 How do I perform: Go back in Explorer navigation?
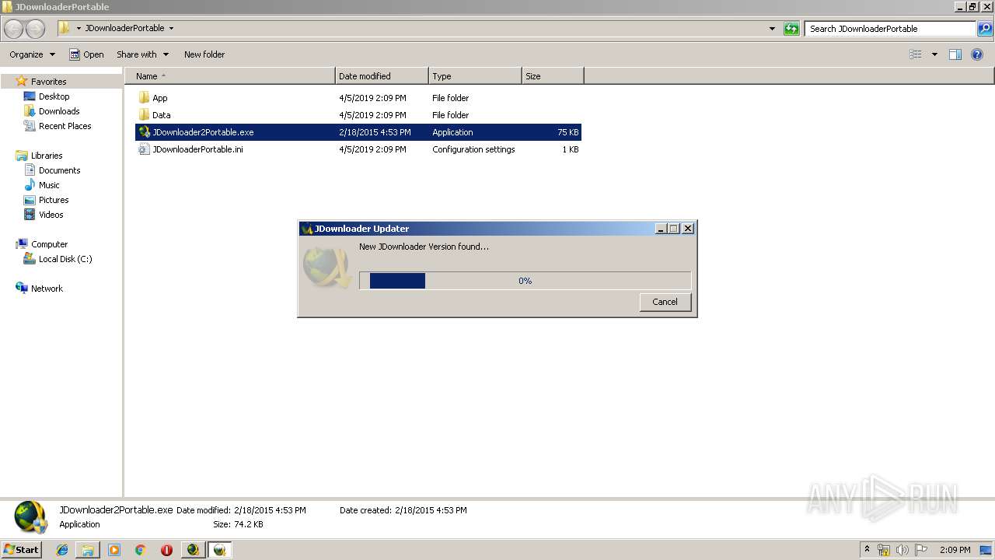14,29
